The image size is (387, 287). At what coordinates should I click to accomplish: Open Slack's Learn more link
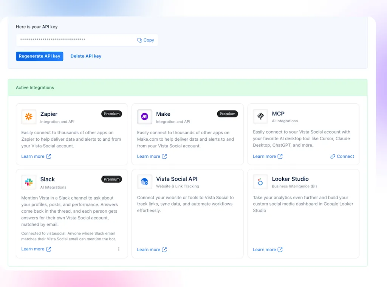[x=33, y=249]
